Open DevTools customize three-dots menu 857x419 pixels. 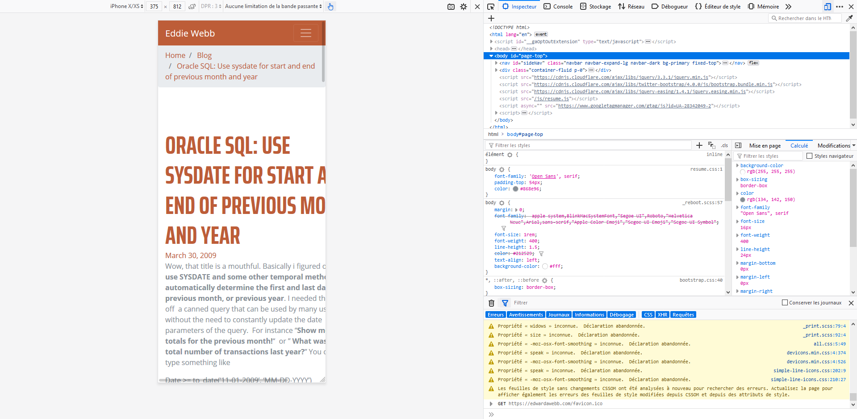(x=840, y=7)
